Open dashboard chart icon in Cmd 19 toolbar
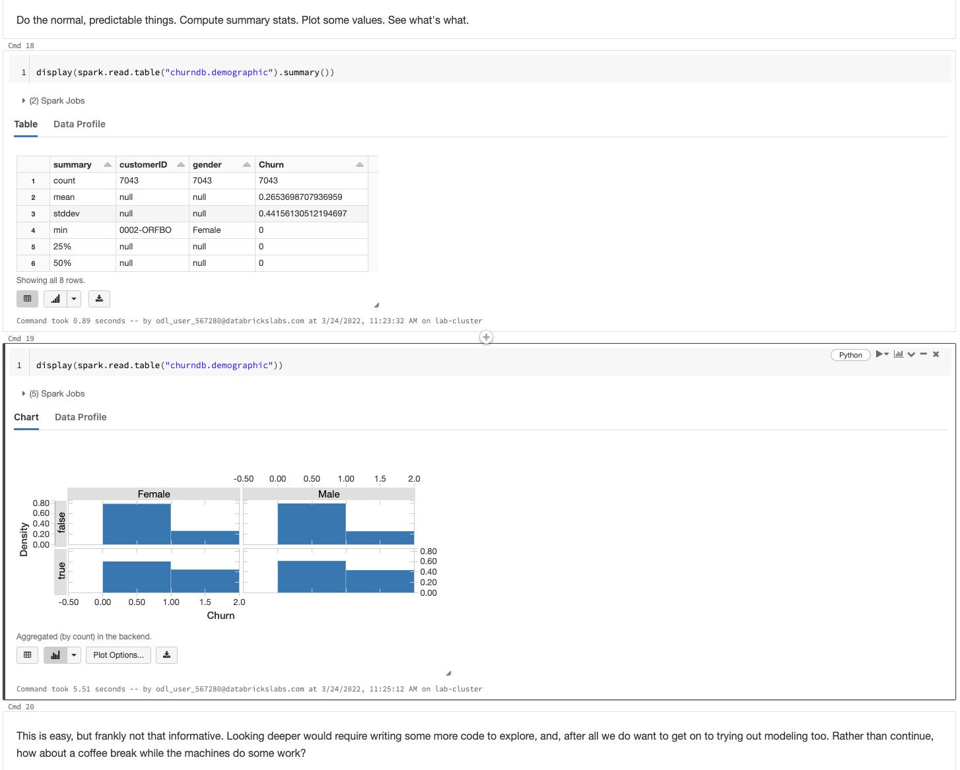 [898, 354]
